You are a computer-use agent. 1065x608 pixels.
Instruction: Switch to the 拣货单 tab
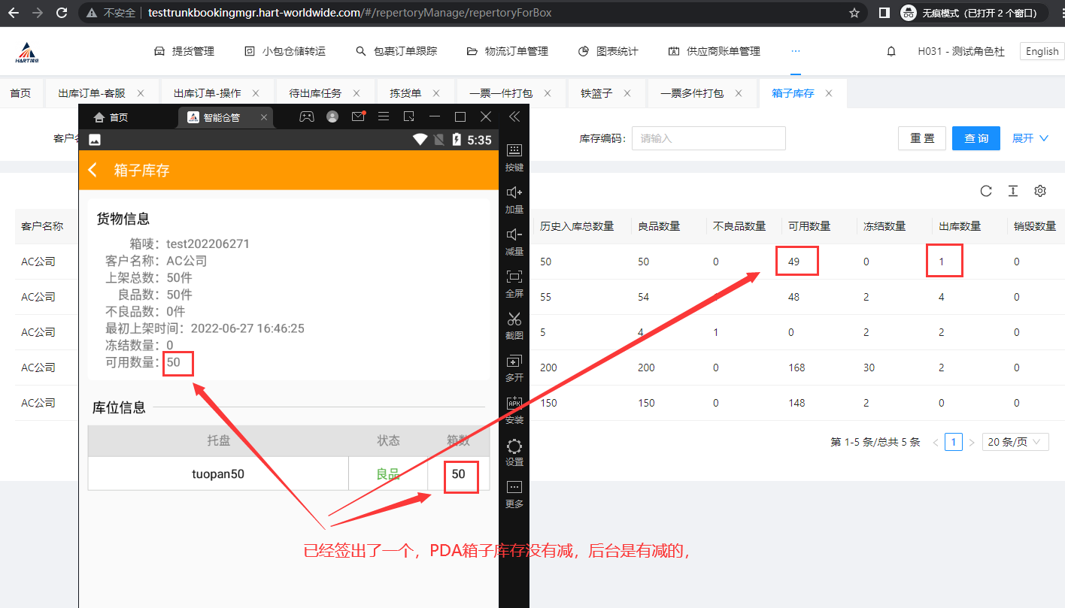(405, 93)
